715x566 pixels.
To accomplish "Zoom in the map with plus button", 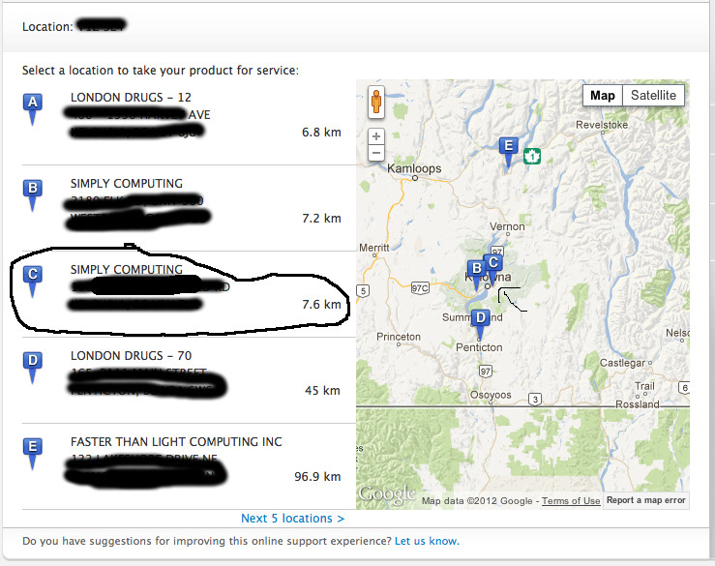I will click(x=376, y=136).
